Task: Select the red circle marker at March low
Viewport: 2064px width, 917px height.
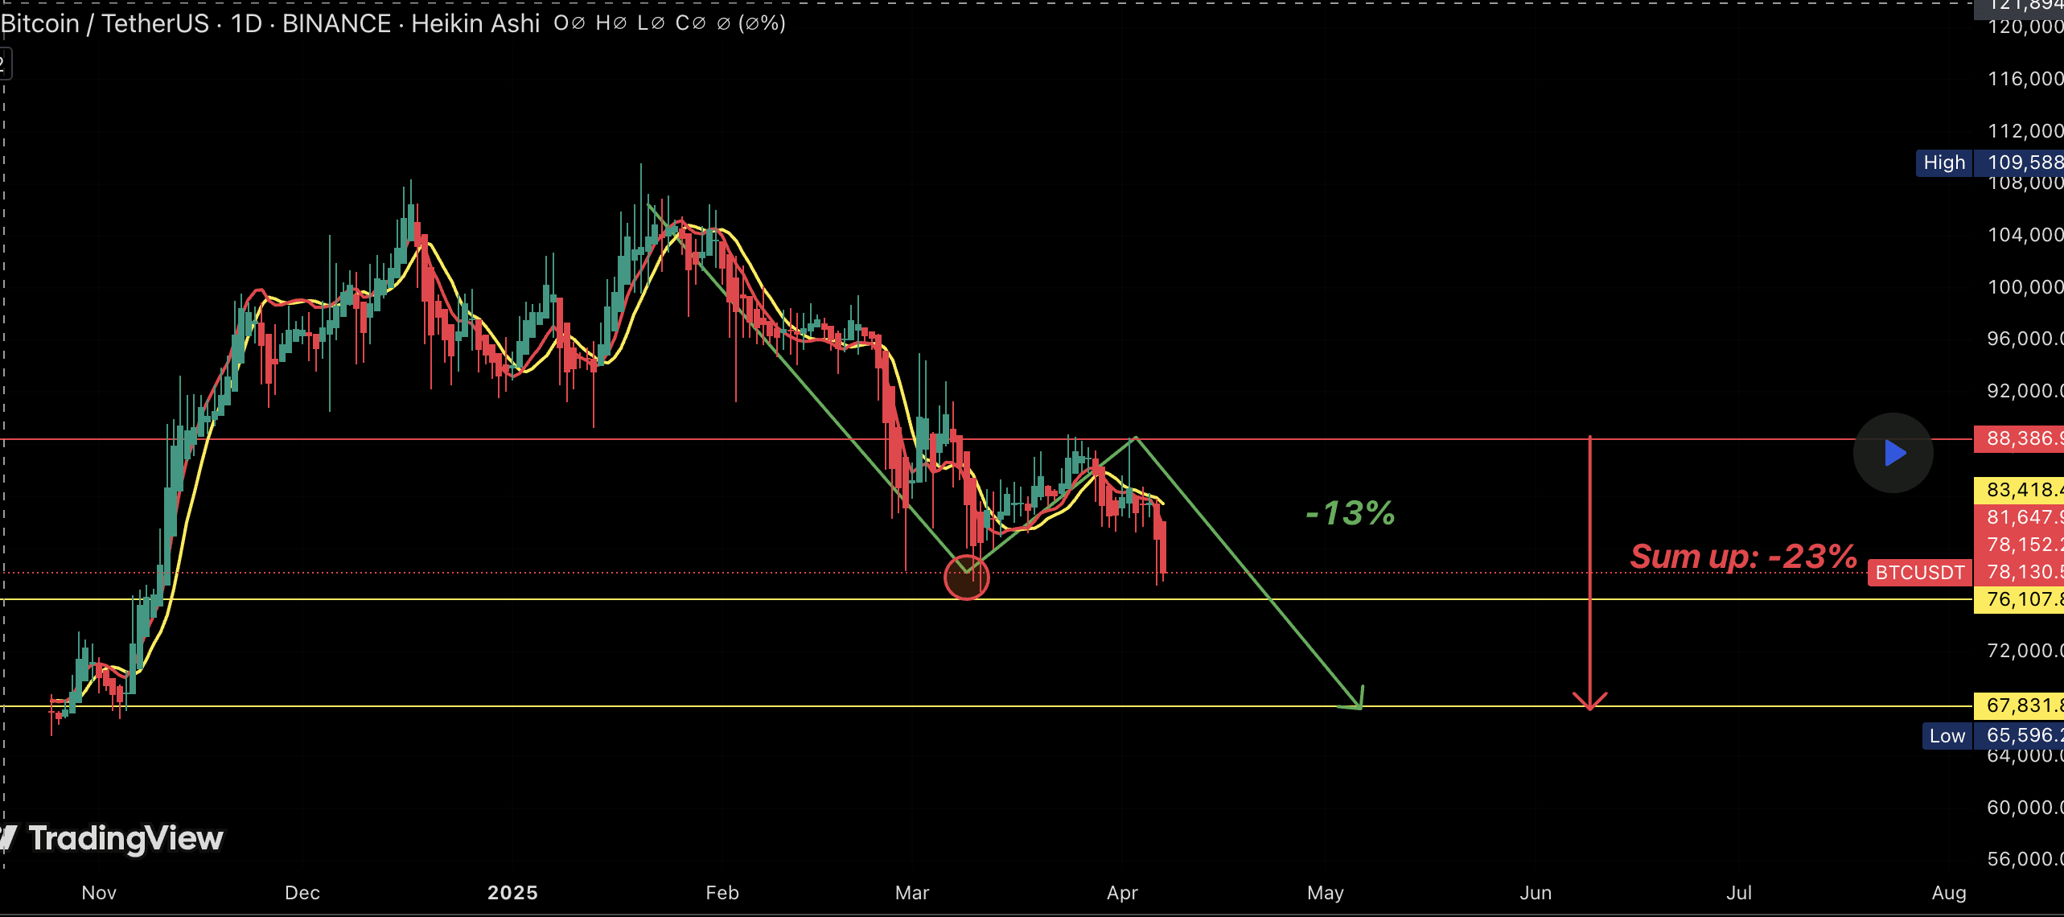Action: tap(966, 578)
